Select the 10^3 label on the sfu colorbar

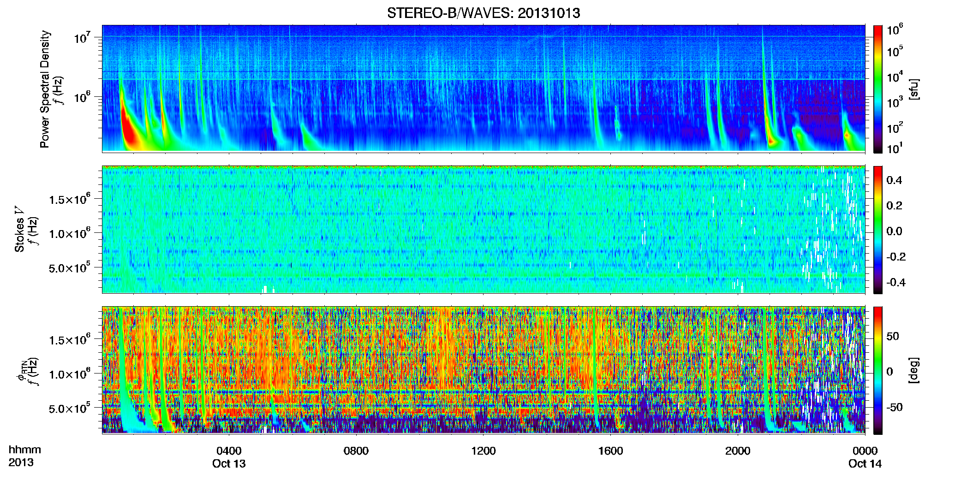point(895,101)
